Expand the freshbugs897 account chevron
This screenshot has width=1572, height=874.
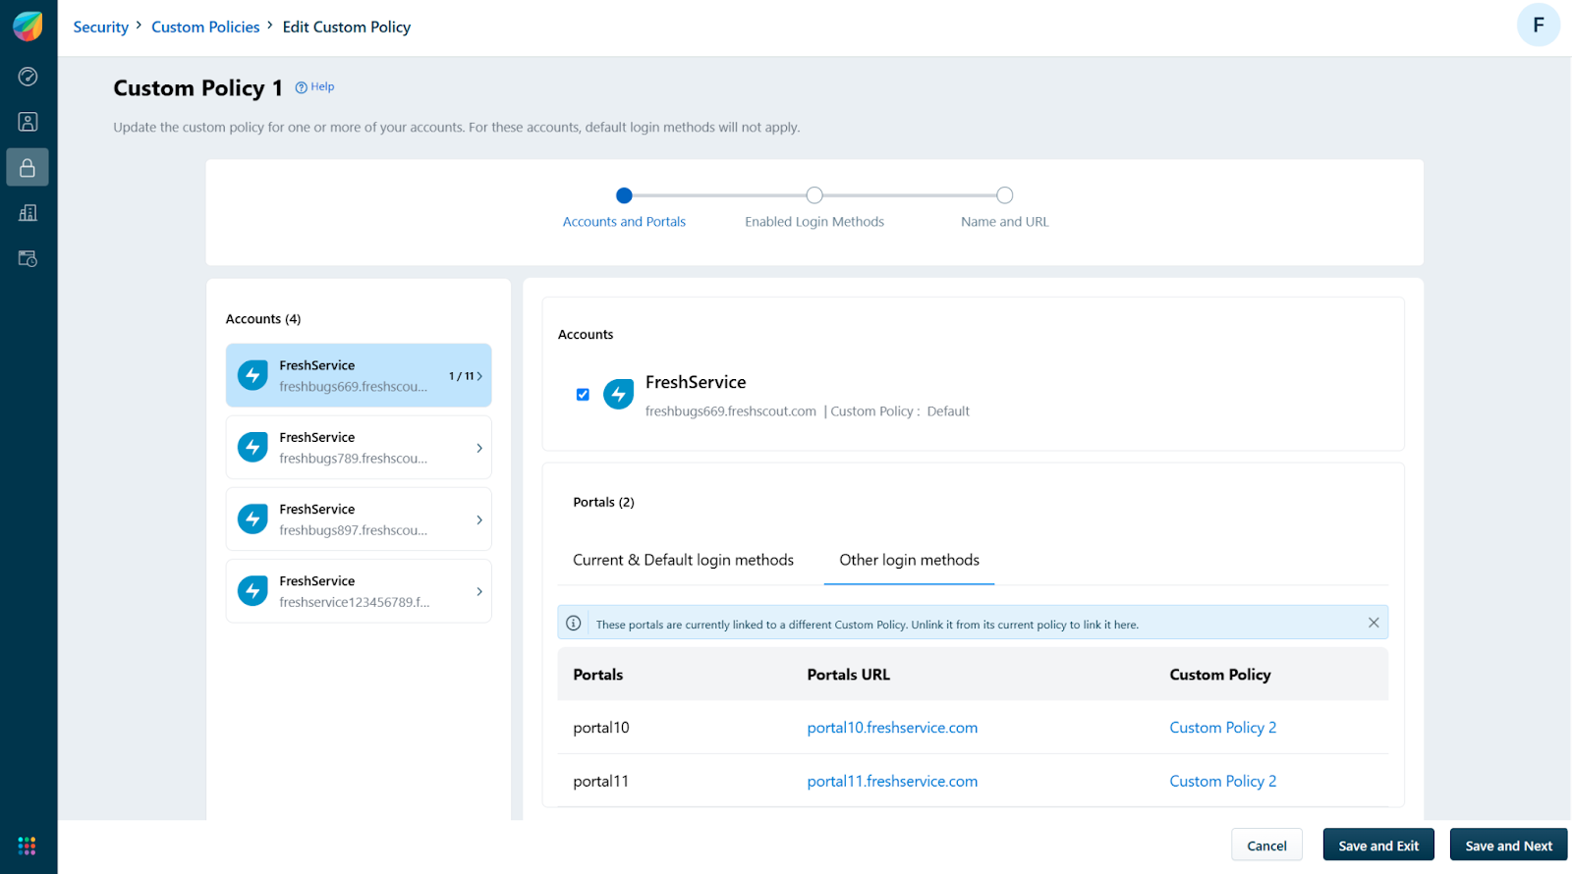(x=479, y=519)
